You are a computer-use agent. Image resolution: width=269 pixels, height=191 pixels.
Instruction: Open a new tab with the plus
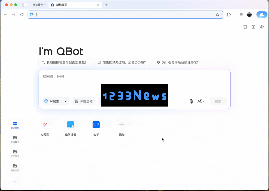tap(106, 5)
